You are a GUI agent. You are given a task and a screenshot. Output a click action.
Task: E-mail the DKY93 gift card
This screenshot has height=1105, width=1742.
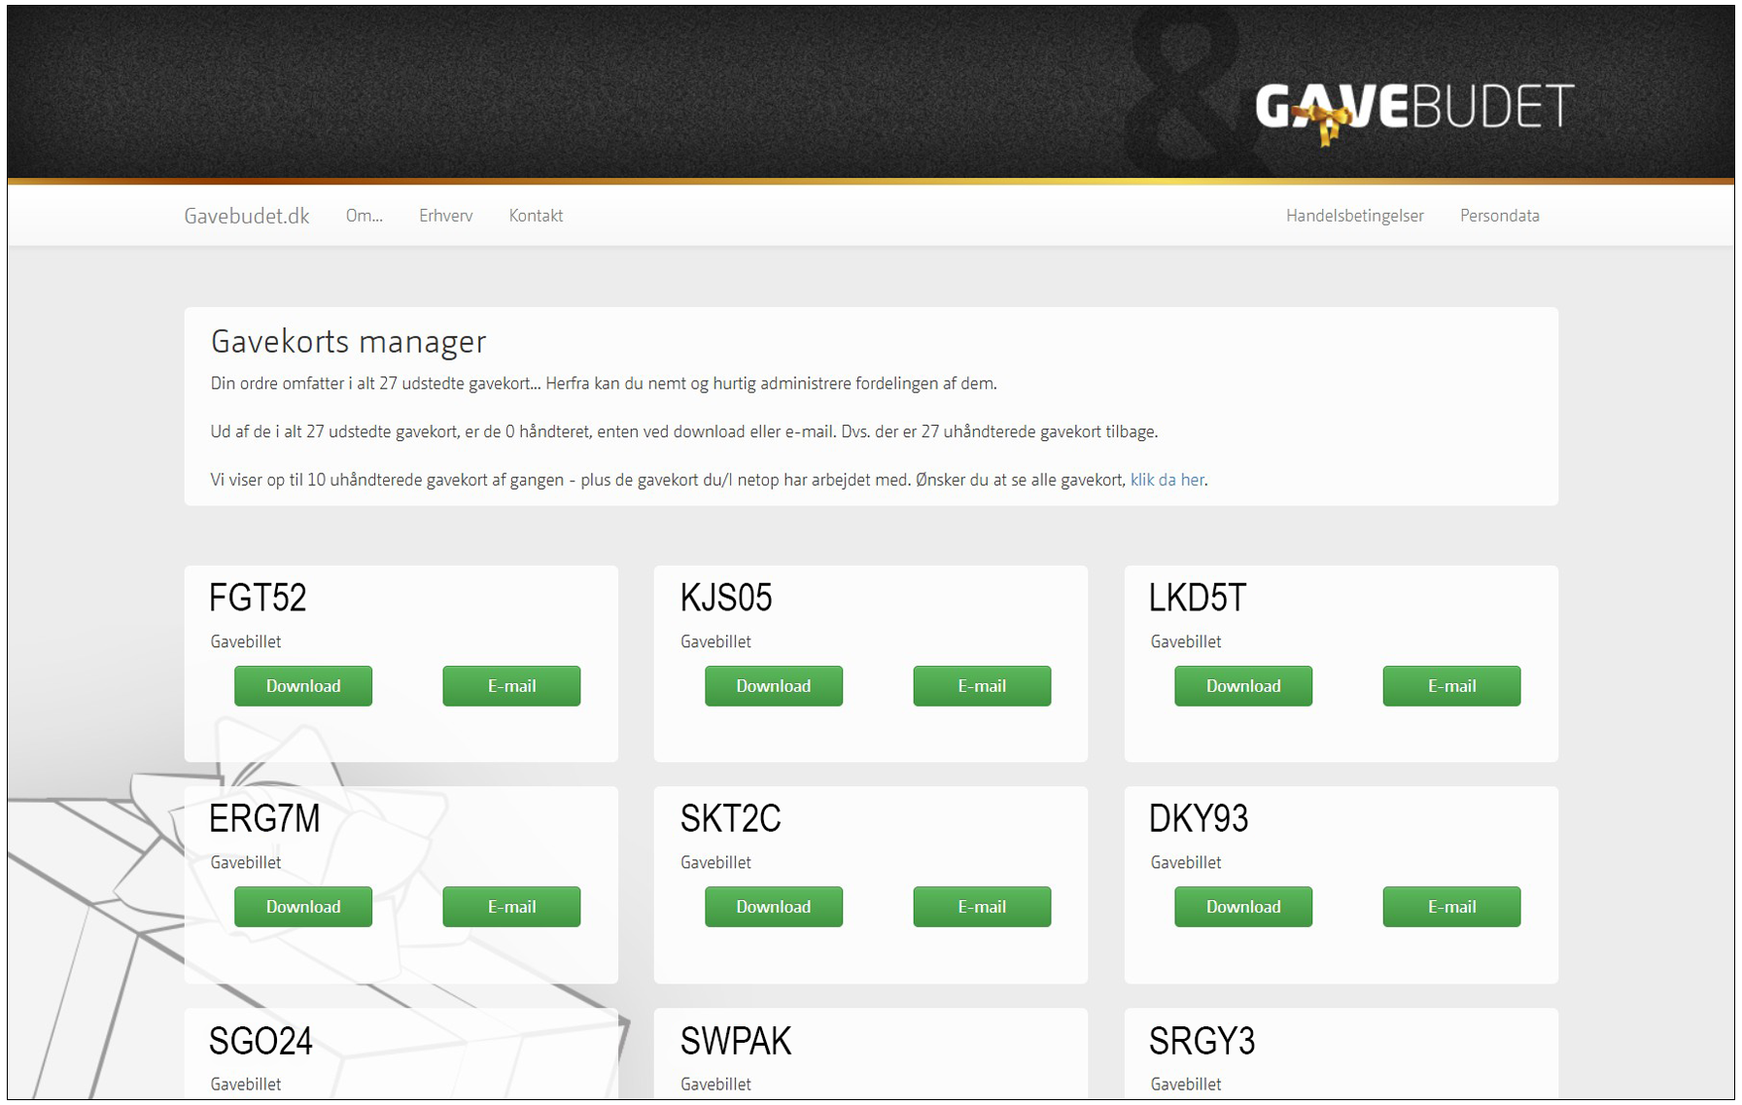click(x=1451, y=907)
